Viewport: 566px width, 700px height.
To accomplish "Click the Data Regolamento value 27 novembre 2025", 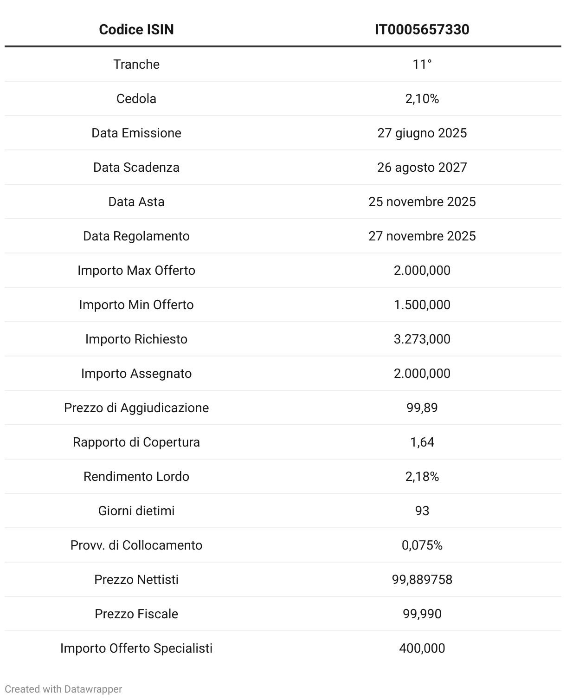I will 422,236.
